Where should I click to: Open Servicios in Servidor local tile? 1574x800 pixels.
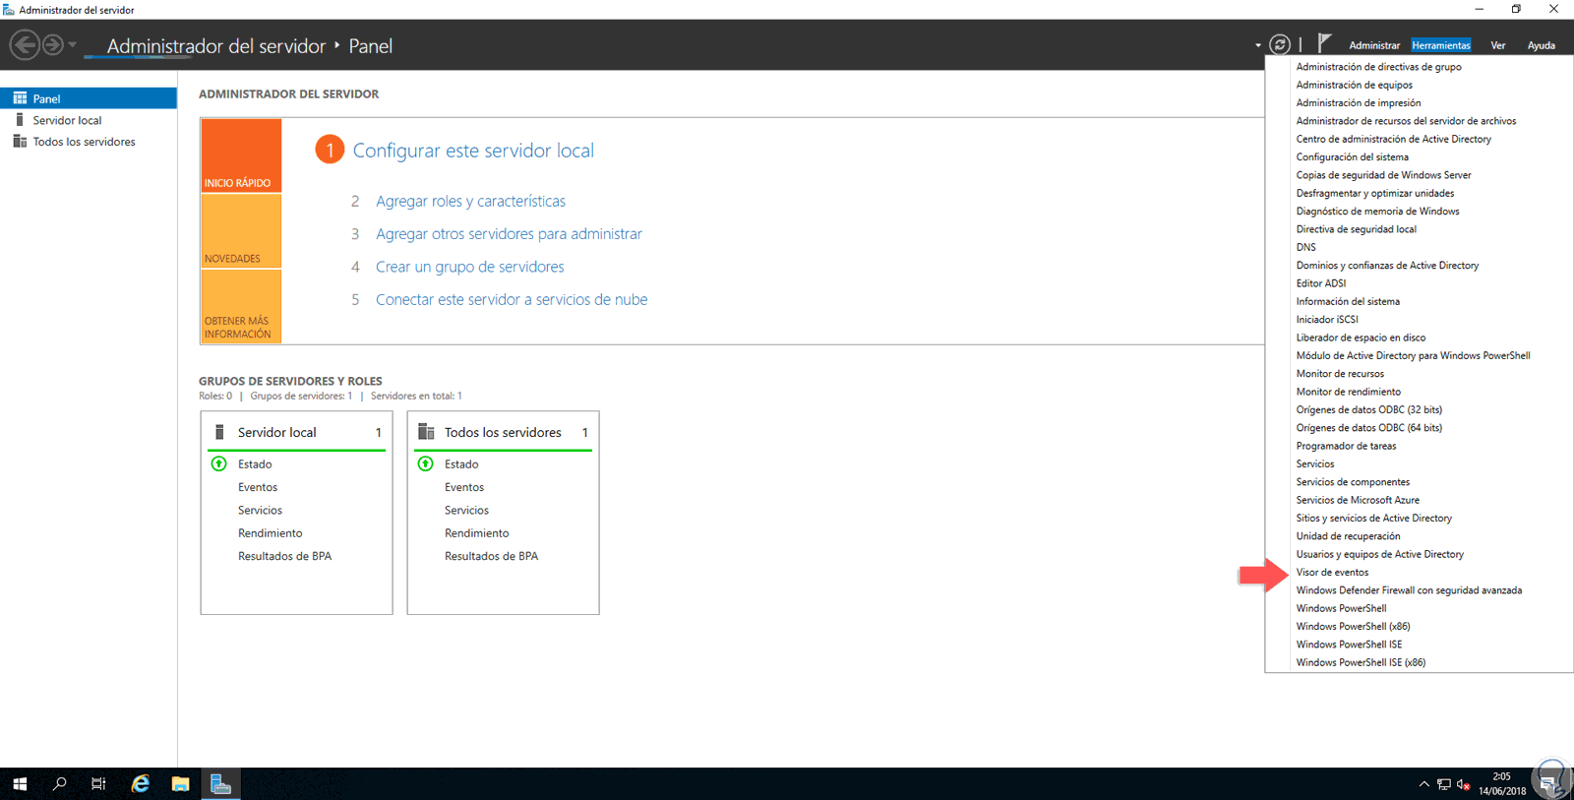coord(260,510)
